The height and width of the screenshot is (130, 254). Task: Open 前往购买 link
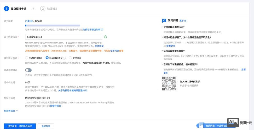point(99,46)
